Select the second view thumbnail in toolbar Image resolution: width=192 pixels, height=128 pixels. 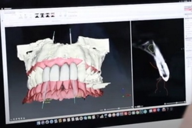pyautogui.click(x=42, y=15)
